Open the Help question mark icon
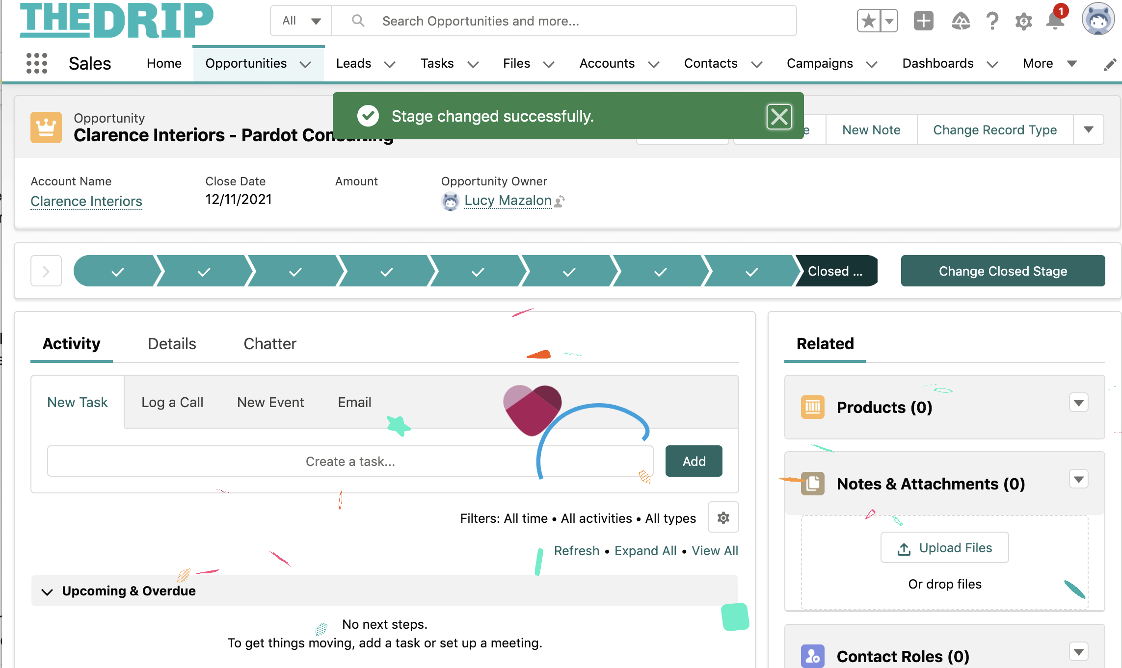The height and width of the screenshot is (668, 1122). pyautogui.click(x=992, y=21)
